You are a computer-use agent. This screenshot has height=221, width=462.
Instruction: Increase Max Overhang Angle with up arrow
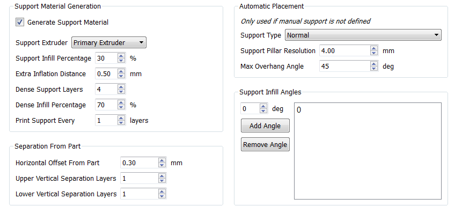tap(374, 64)
